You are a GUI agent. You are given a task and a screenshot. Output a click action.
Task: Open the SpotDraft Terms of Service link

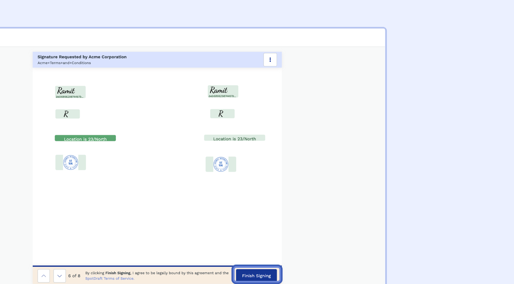(x=110, y=279)
